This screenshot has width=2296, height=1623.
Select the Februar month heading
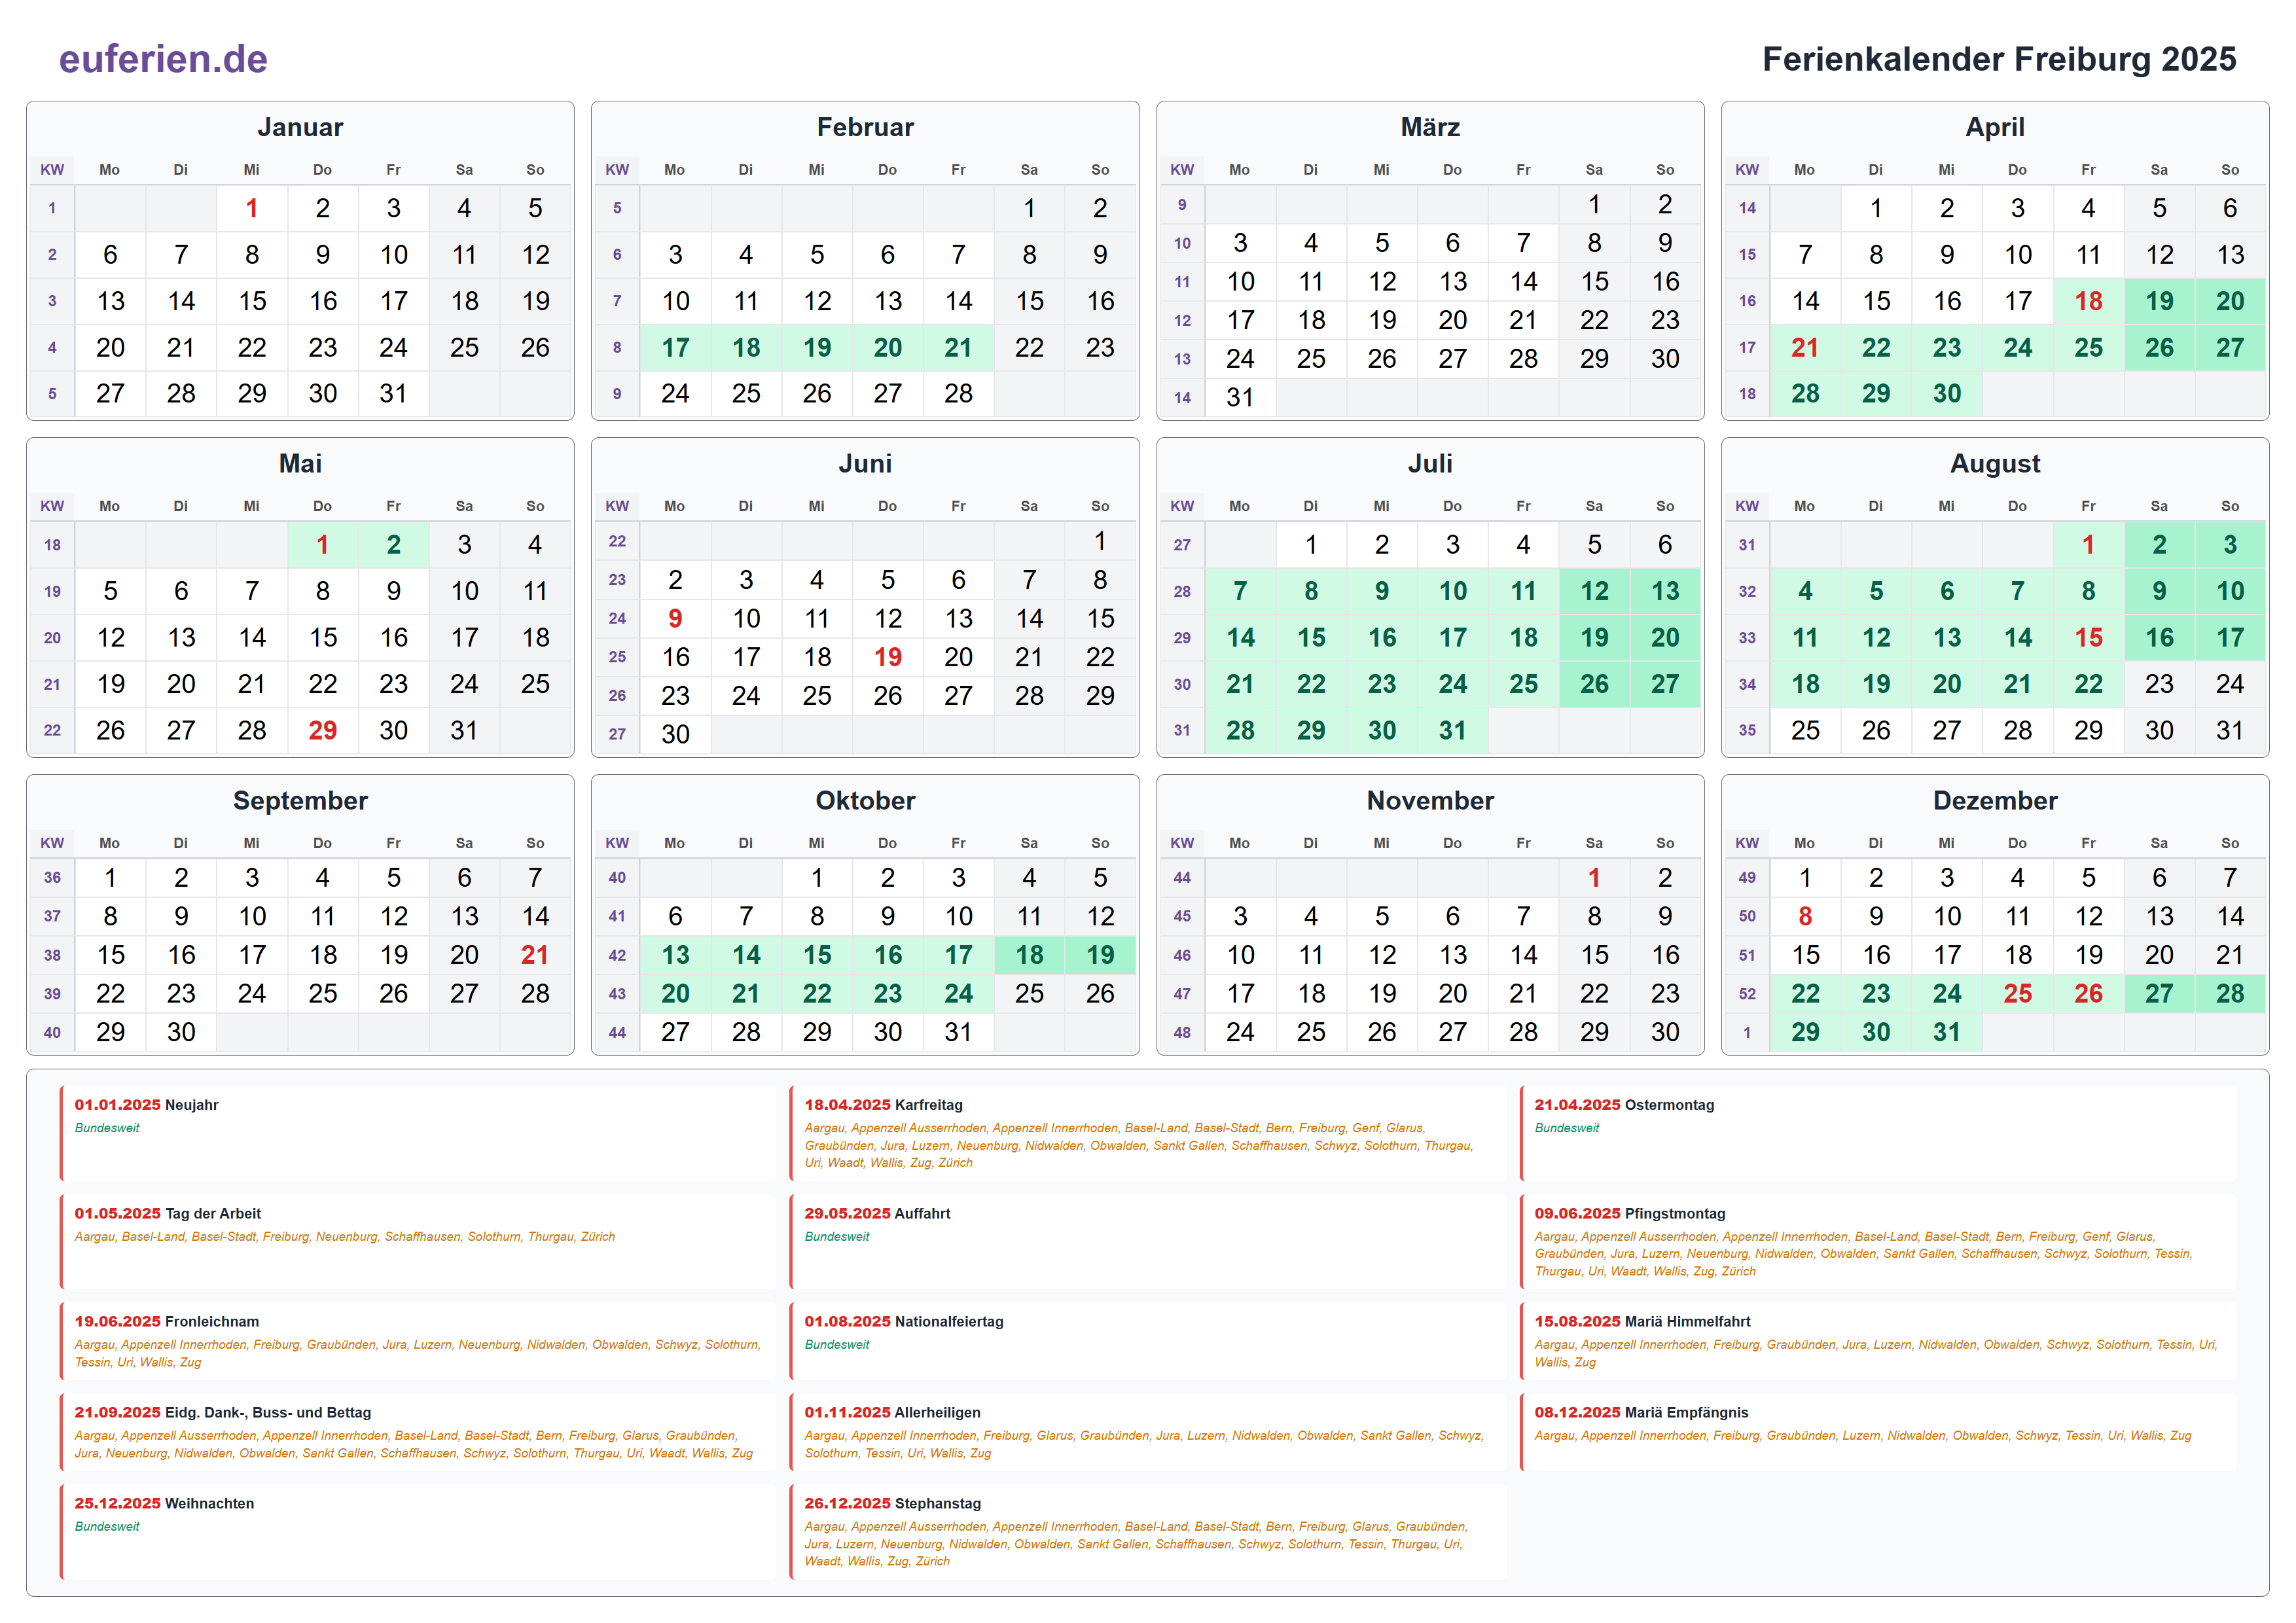[x=865, y=127]
